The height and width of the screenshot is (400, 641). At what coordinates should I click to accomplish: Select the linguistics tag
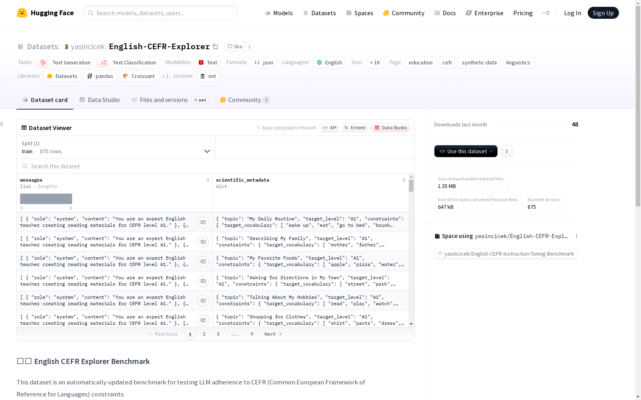[518, 62]
